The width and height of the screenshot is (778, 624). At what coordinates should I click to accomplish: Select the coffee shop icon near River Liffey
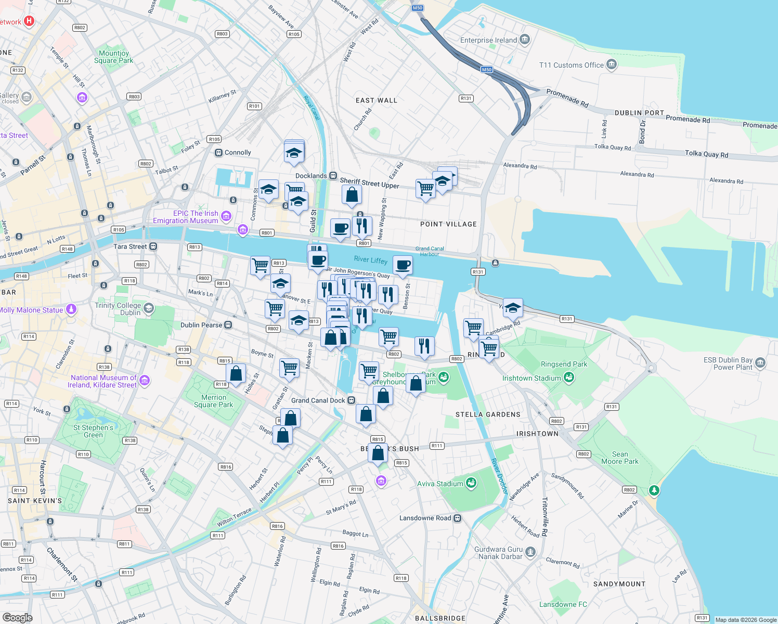403,265
